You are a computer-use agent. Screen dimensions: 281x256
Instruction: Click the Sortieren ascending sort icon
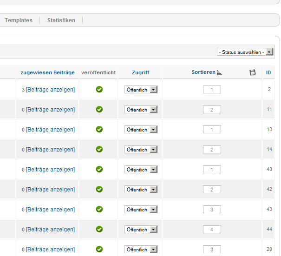[220, 73]
